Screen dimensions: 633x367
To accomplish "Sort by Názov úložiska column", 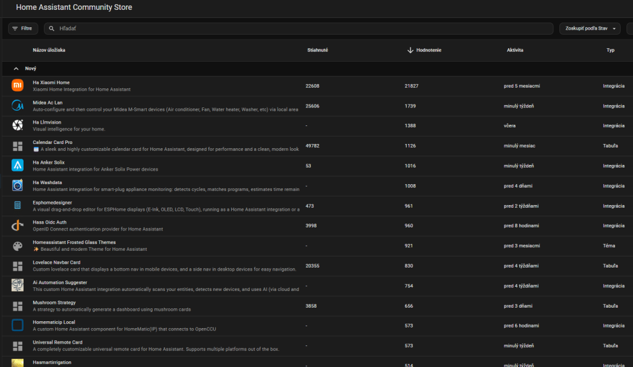I will [49, 50].
